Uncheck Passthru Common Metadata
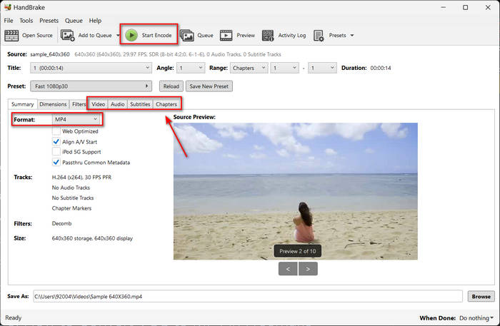500x326 pixels. 56,163
